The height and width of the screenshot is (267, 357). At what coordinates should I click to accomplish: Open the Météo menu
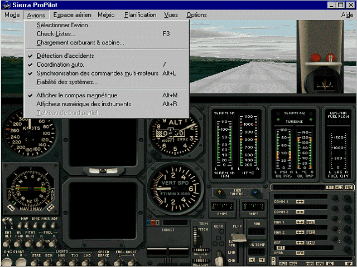106,15
